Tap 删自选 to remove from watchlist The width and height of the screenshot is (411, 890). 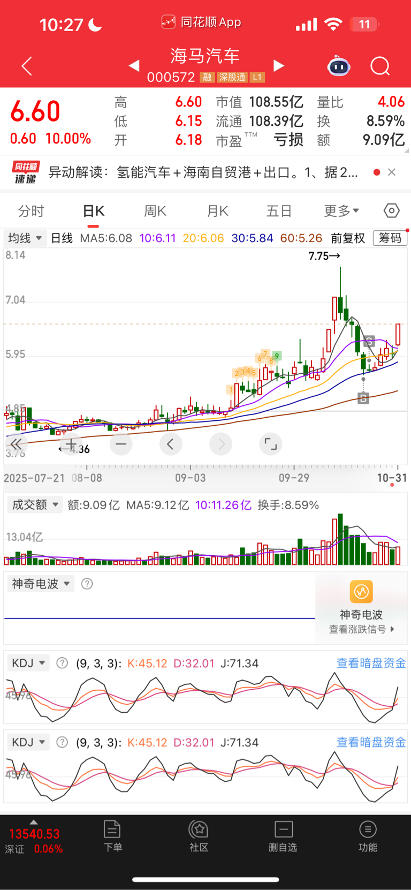click(283, 836)
